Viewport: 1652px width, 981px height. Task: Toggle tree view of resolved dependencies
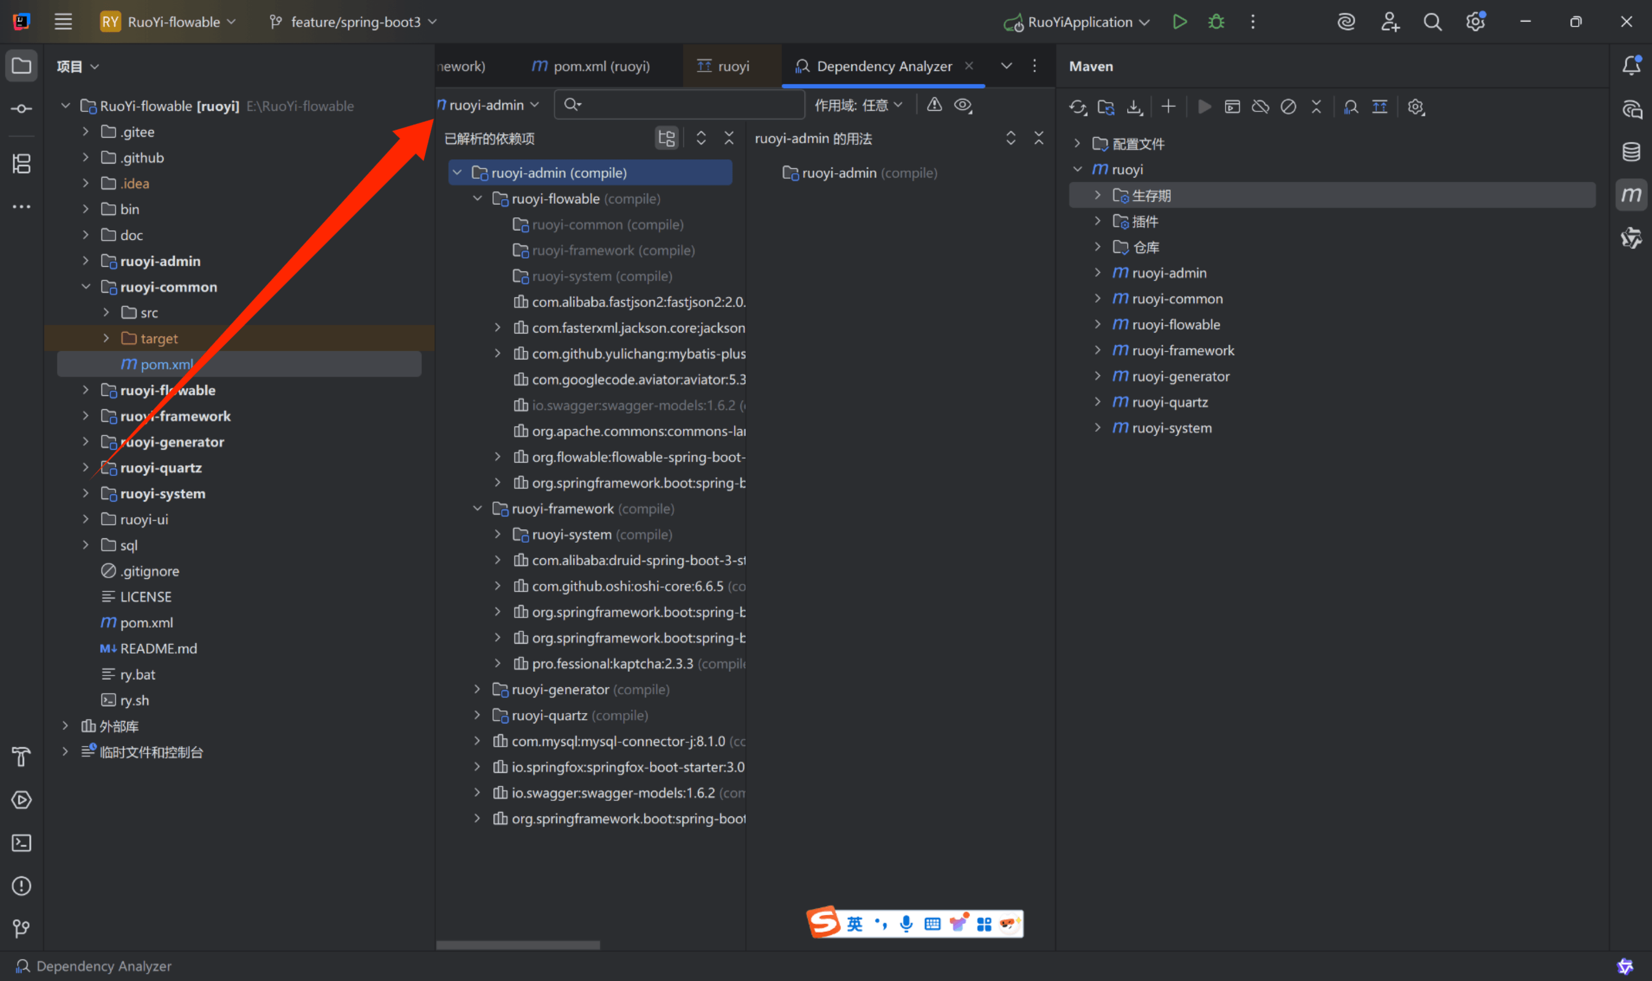point(666,138)
